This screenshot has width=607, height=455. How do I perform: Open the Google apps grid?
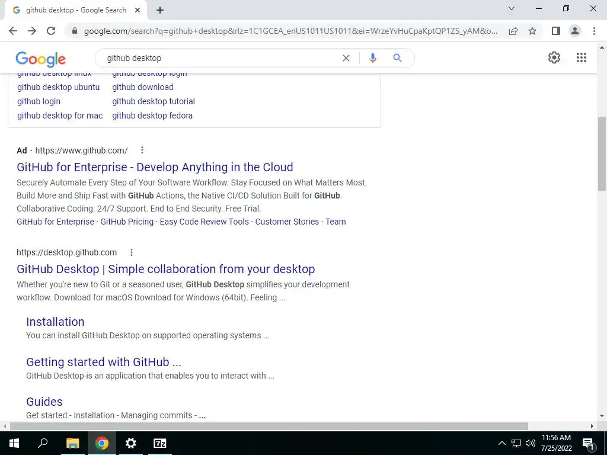click(x=582, y=57)
